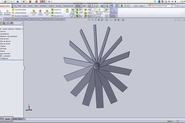This screenshot has width=185, height=123.
Task: Select 'Plan de droite' in the tree
Action: pyautogui.click(x=5, y=44)
